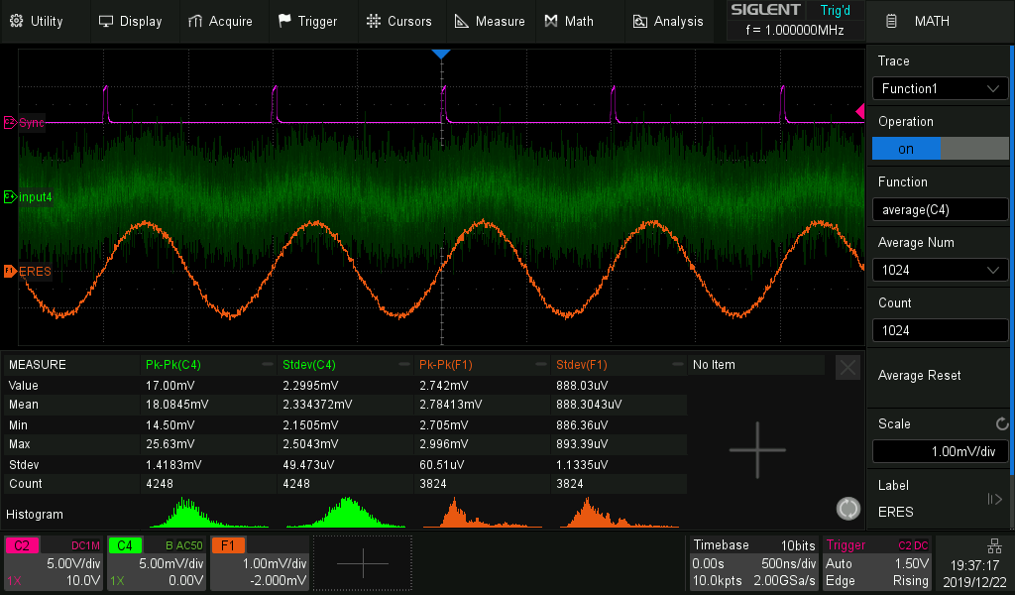Image resolution: width=1015 pixels, height=595 pixels.
Task: Open the Trace Function1 dropdown
Action: 940,89
